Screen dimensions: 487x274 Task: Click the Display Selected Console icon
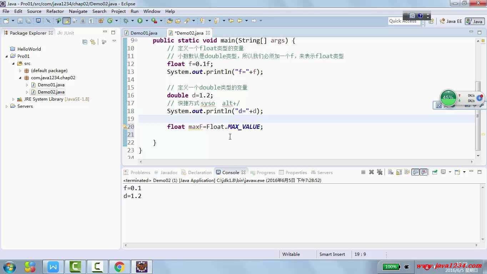coord(443,172)
